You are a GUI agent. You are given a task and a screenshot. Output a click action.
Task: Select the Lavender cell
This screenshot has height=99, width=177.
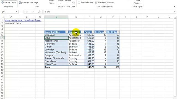pos(56,50)
